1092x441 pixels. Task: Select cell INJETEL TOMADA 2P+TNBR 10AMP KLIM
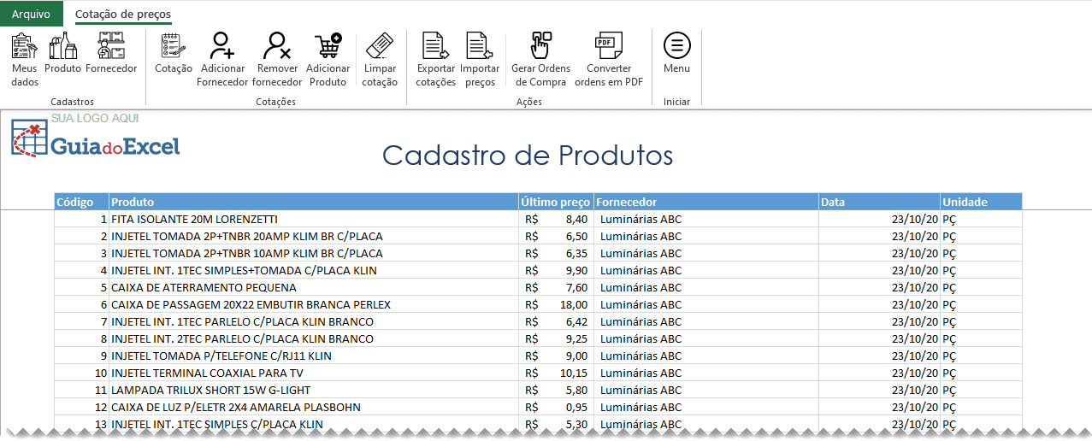click(x=313, y=253)
